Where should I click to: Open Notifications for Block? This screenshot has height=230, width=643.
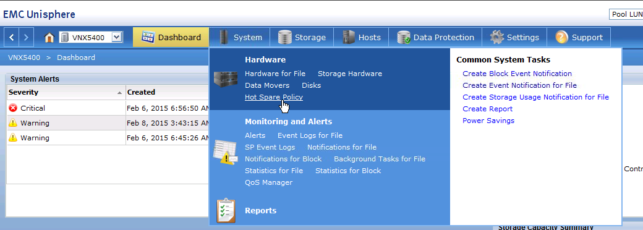click(x=283, y=159)
